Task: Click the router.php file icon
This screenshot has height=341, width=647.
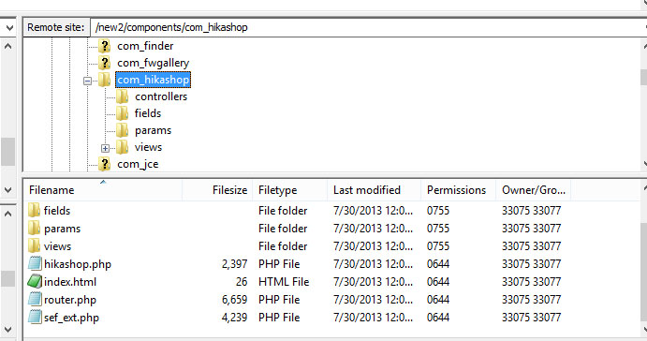Action: click(35, 299)
